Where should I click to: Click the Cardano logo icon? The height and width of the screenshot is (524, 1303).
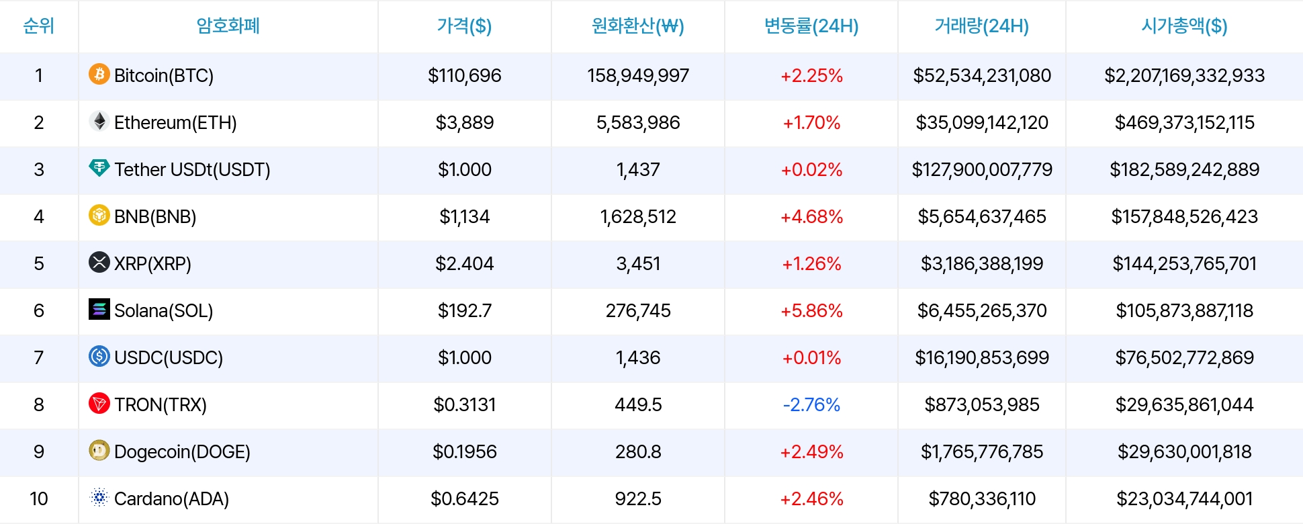(99, 497)
